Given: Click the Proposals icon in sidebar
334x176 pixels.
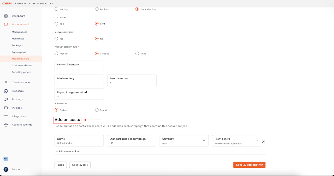Looking at the screenshot, I should [6, 91].
